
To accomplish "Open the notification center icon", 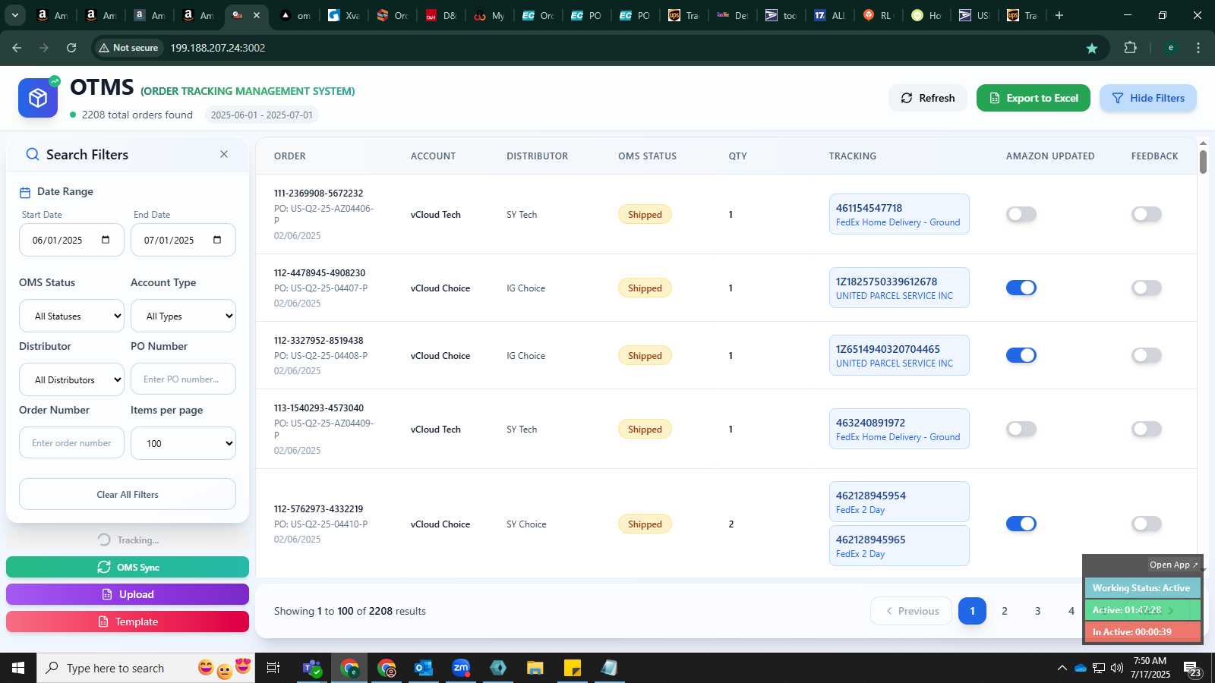I will pyautogui.click(x=1191, y=669).
